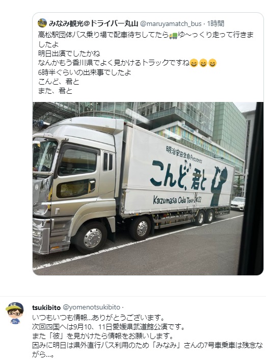Open the @maruyamatch_bus handle
Viewport: 266px width, 363px height.
point(171,23)
